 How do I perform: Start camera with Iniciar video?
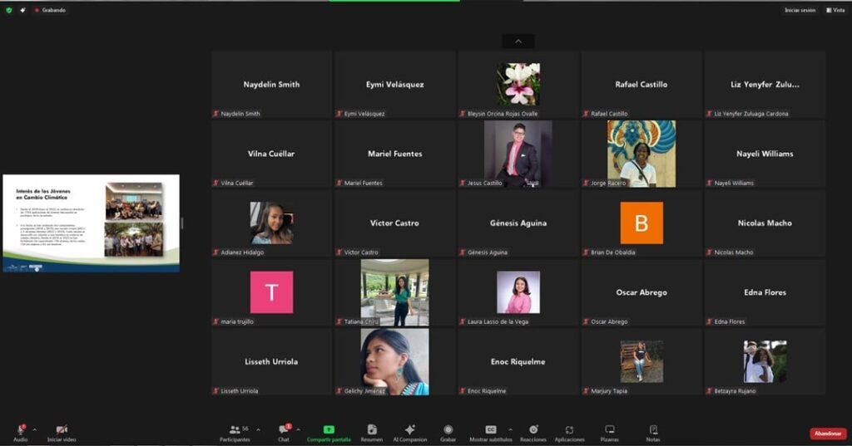click(62, 430)
